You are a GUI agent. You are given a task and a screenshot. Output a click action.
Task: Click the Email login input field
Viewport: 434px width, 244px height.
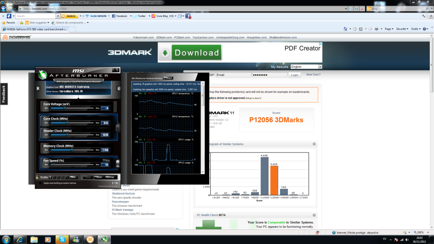click(234, 75)
